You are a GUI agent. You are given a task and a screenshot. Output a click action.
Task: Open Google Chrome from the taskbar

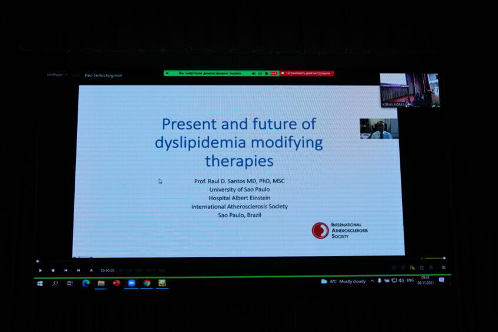click(147, 283)
